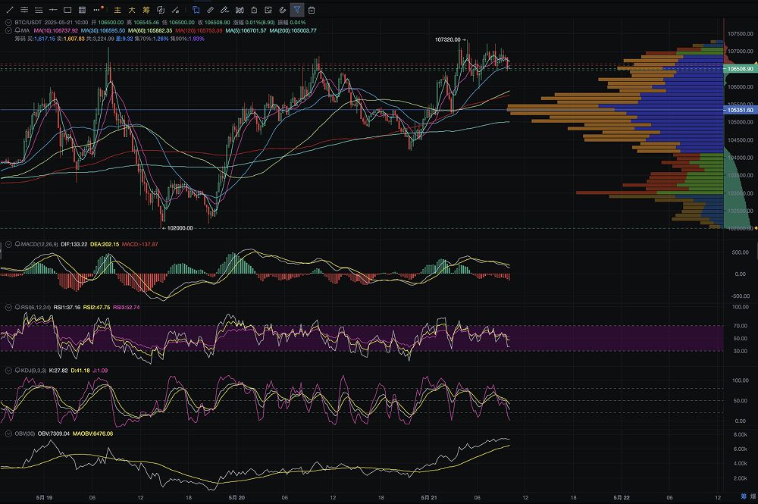Collapse the OBV indicator panel chevron
The height and width of the screenshot is (504, 758).
point(8,434)
